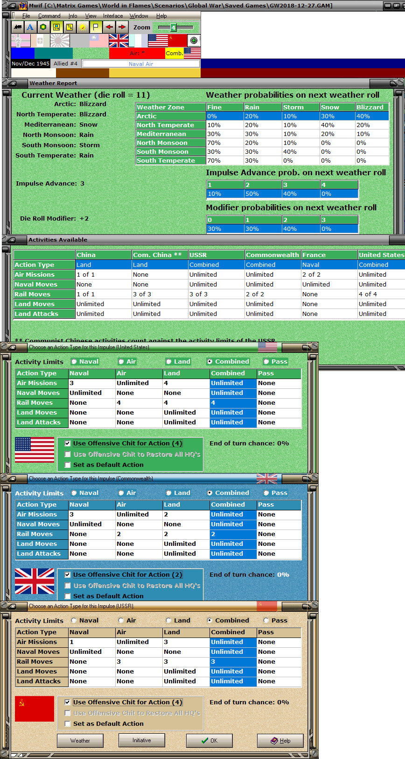Click the Initiative button

tap(142, 740)
